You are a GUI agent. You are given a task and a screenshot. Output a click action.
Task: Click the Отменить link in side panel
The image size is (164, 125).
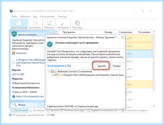tap(21, 53)
